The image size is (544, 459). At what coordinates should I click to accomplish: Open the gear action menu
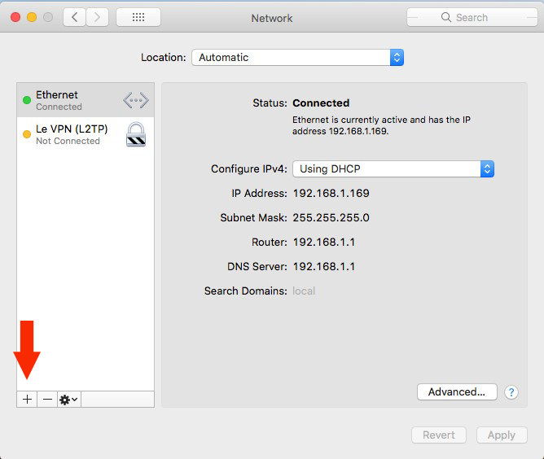[68, 400]
